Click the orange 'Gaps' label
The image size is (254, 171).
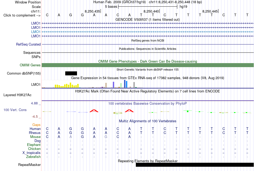tap(36, 125)
